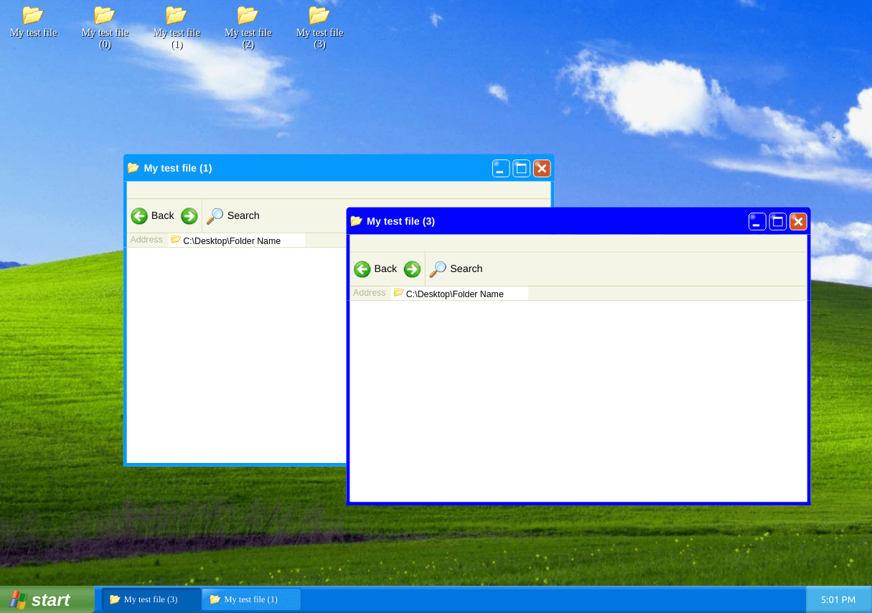Click Back label in My test file (1) window

pyautogui.click(x=163, y=215)
